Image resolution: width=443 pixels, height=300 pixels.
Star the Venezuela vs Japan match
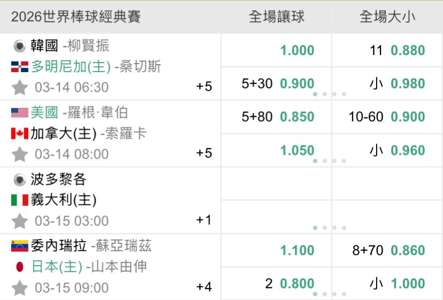(20, 288)
